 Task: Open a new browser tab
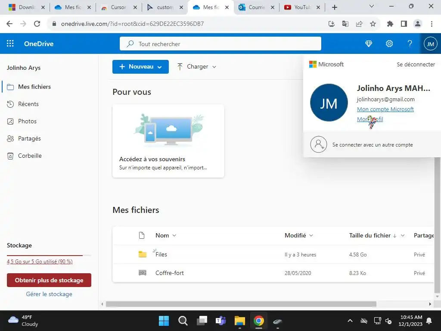coord(334,7)
